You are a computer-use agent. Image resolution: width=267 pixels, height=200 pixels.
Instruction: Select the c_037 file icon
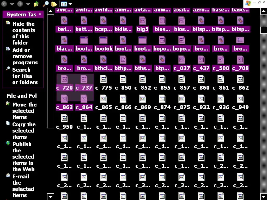[x=182, y=60]
